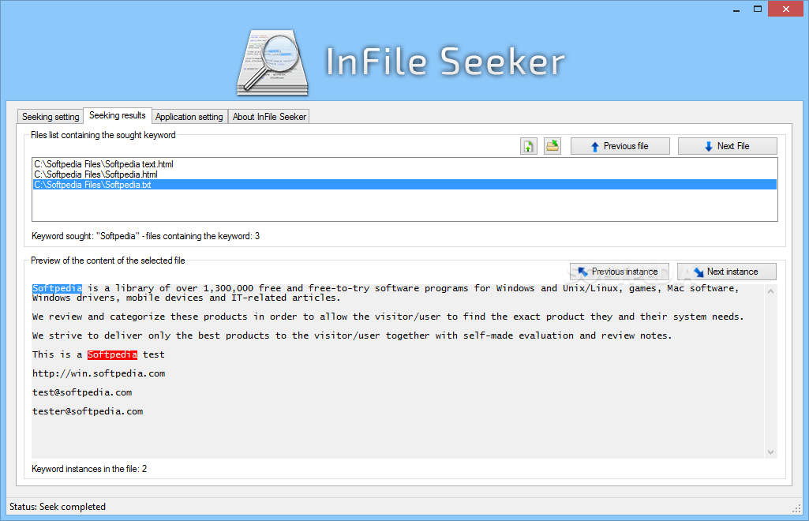Click the 'Status: Seek completed' status bar text
809x521 pixels.
pyautogui.click(x=58, y=507)
